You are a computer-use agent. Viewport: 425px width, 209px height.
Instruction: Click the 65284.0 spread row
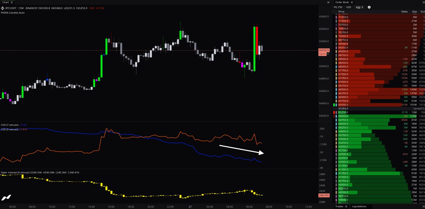click(379, 108)
